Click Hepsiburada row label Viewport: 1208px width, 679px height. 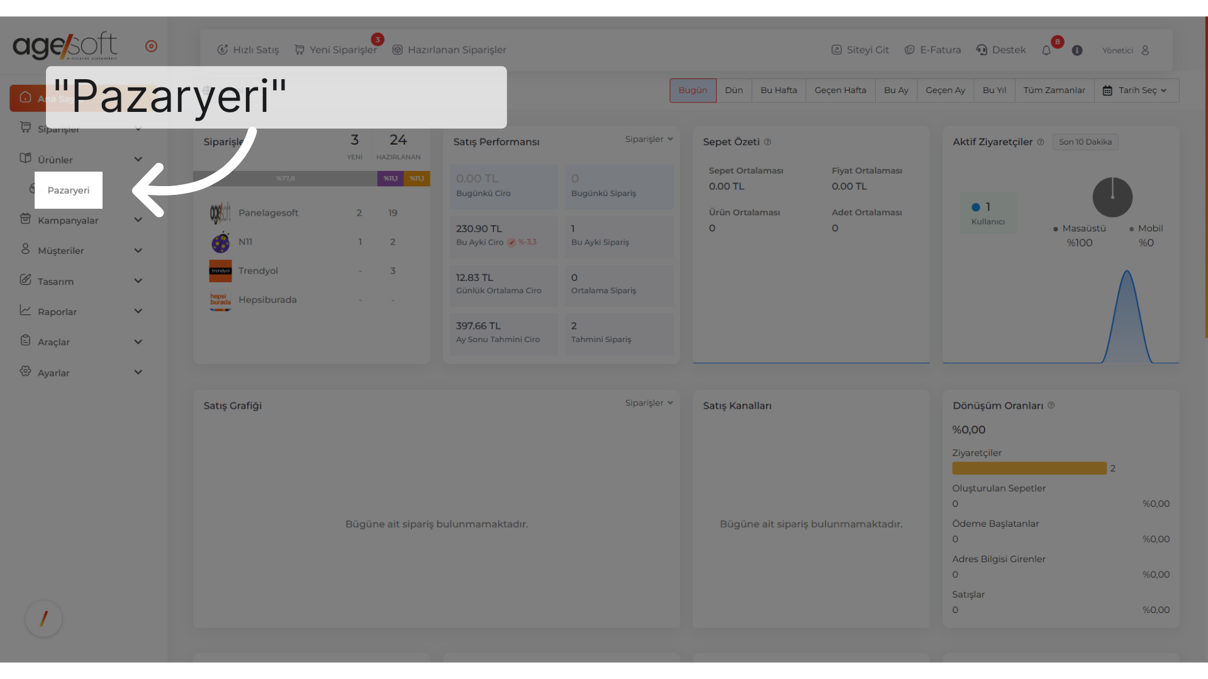267,300
